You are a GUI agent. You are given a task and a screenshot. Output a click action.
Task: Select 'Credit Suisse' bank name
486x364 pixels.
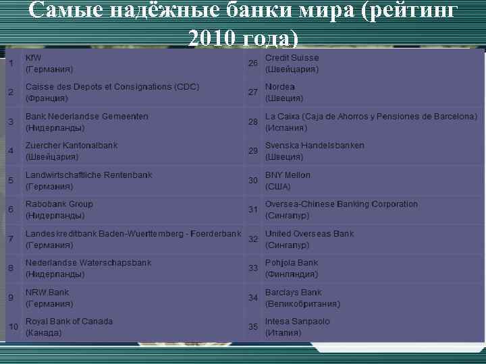tap(292, 57)
